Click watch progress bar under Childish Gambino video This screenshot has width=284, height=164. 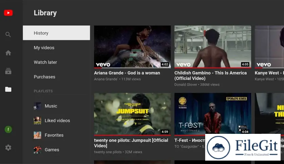(213, 68)
